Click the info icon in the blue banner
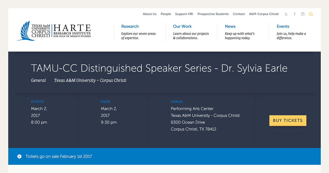 19,156
